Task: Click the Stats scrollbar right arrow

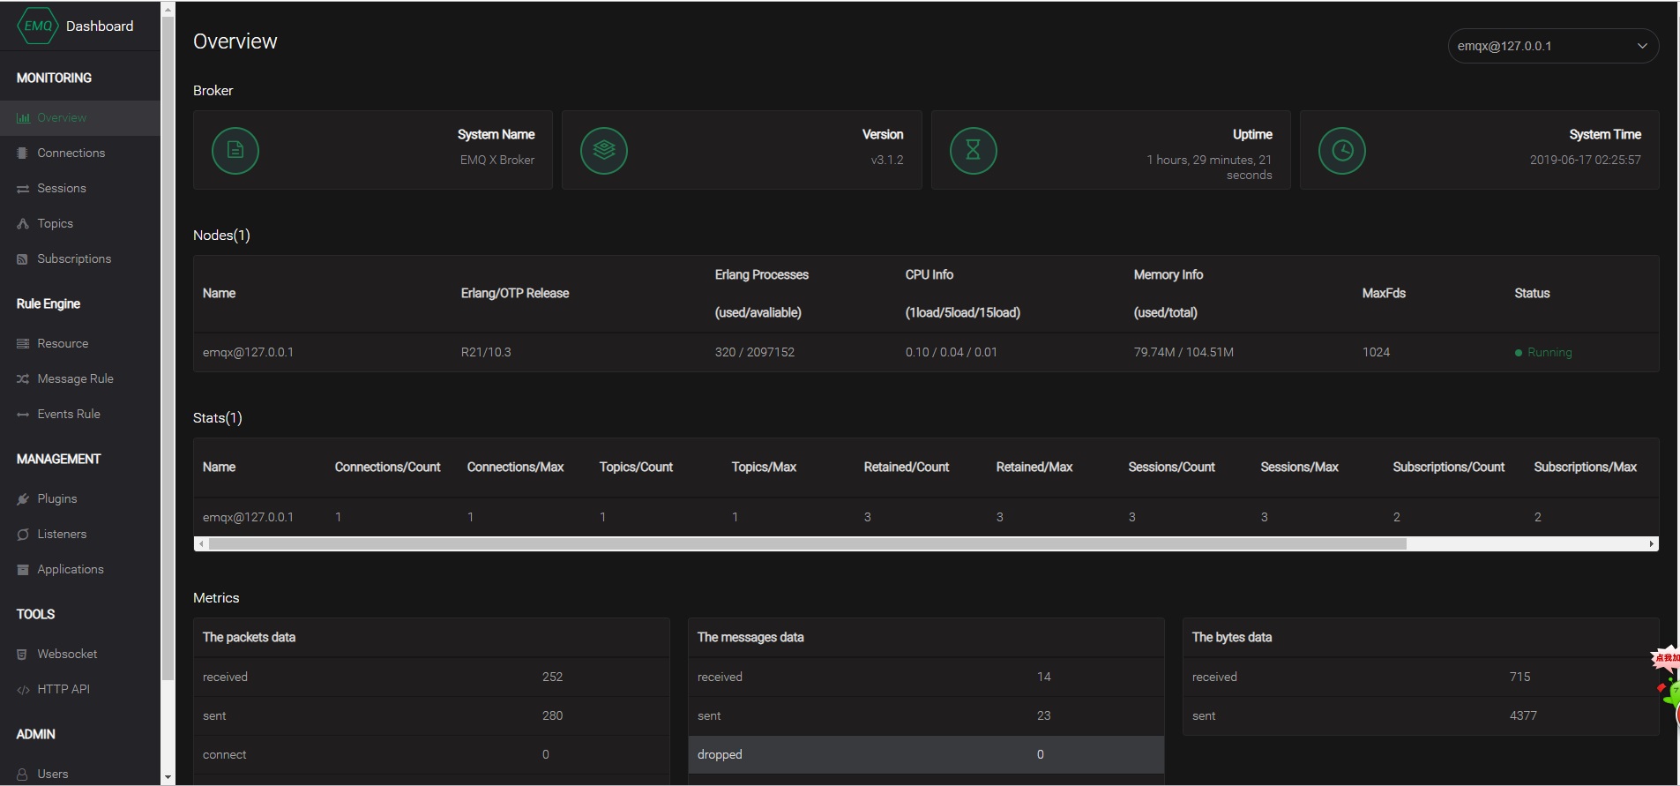Action: point(1652,543)
